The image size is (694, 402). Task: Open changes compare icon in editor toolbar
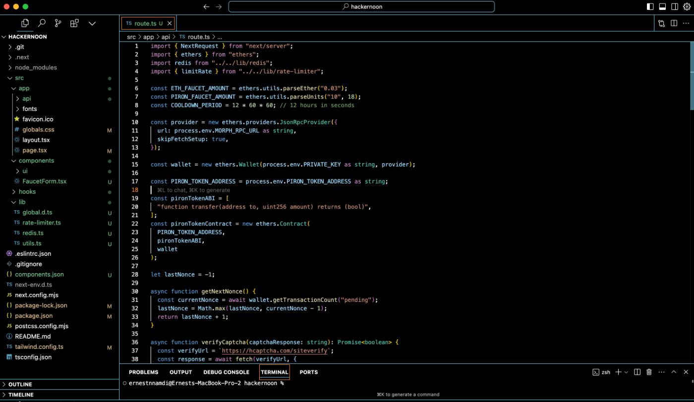662,23
